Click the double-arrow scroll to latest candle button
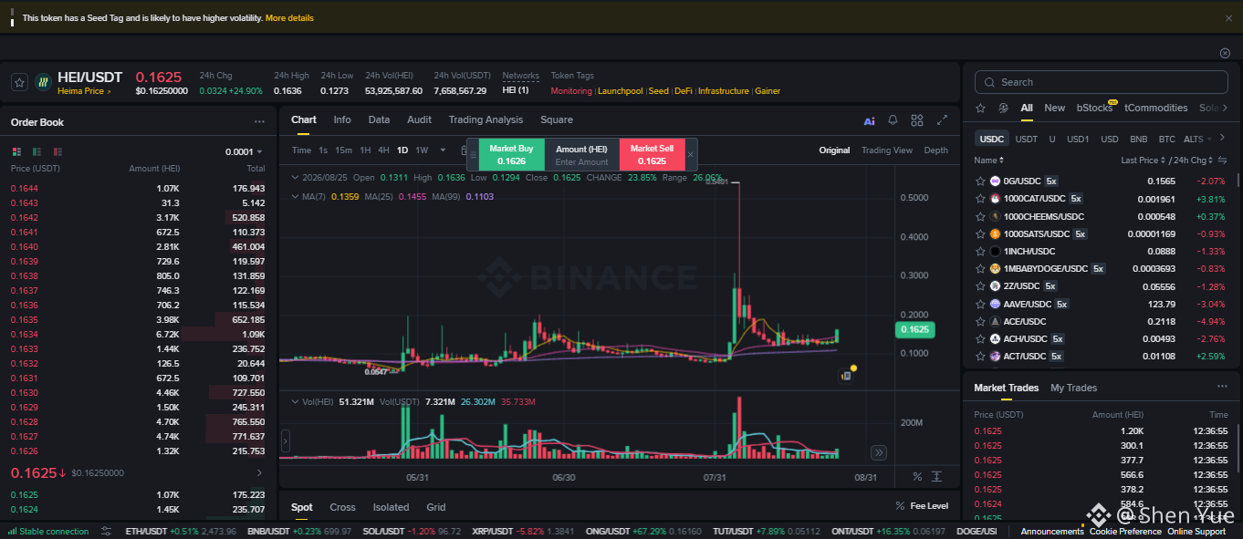 (878, 452)
